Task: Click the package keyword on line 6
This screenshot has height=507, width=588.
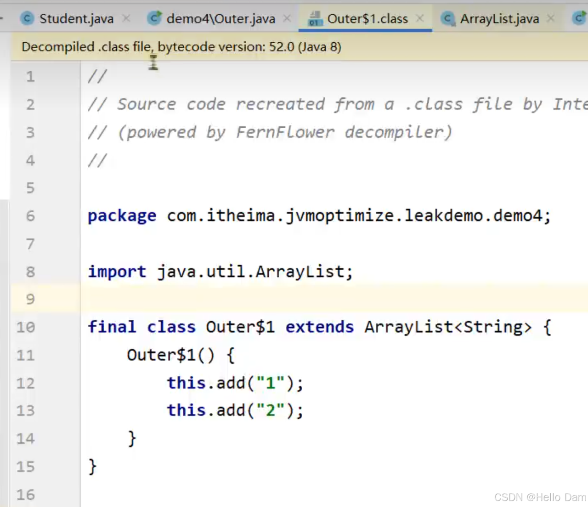Action: coord(122,216)
